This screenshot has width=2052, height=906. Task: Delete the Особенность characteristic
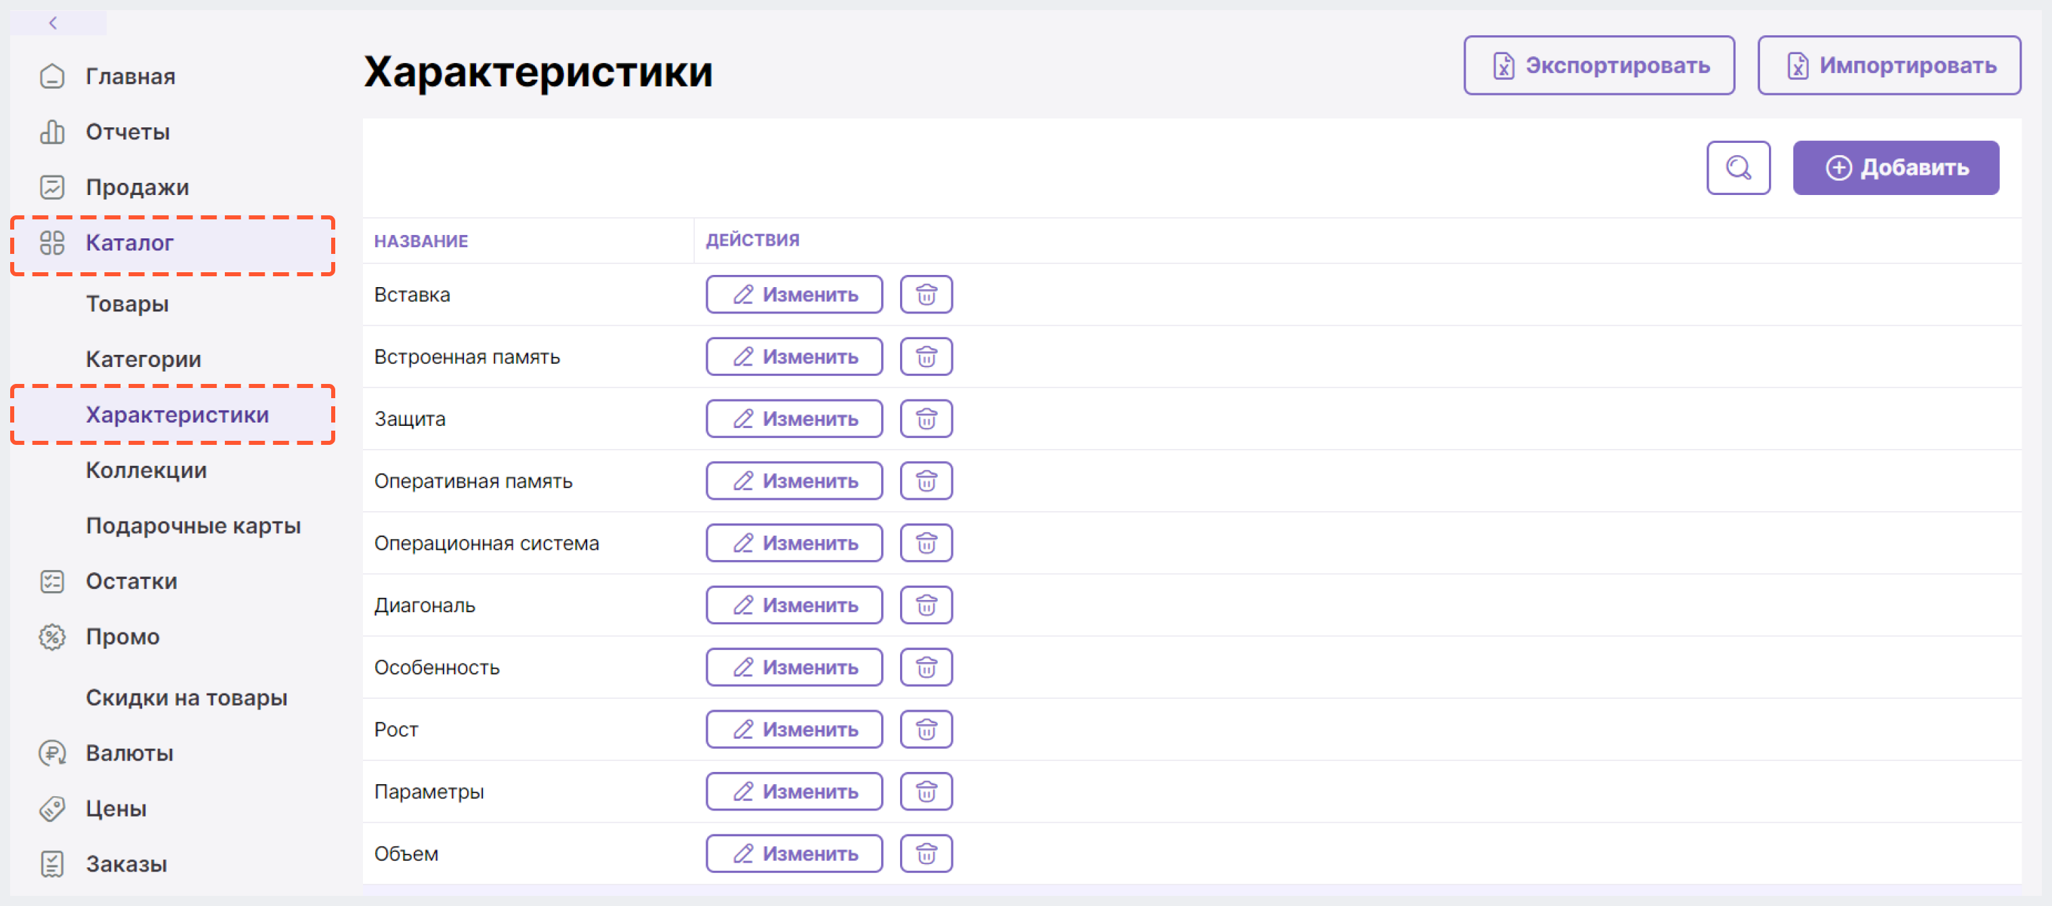point(926,667)
